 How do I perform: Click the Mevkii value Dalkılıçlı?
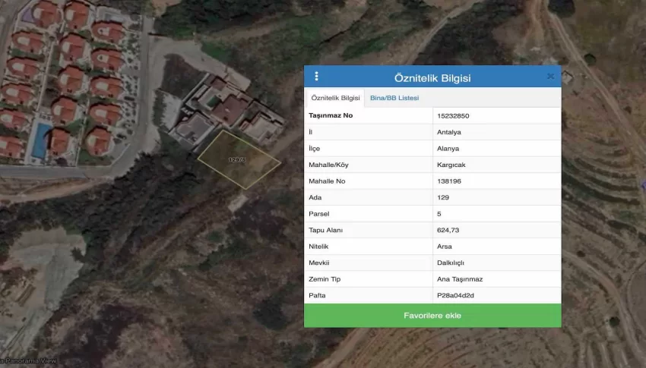point(451,263)
